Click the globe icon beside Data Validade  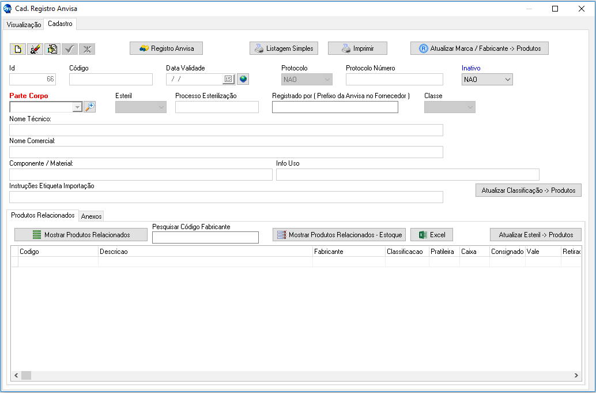[x=243, y=79]
